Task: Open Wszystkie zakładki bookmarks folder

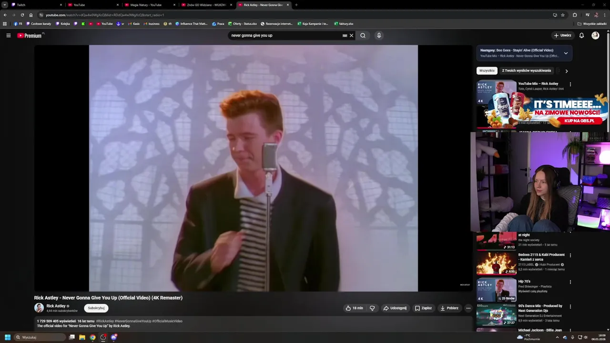Action: (x=592, y=23)
